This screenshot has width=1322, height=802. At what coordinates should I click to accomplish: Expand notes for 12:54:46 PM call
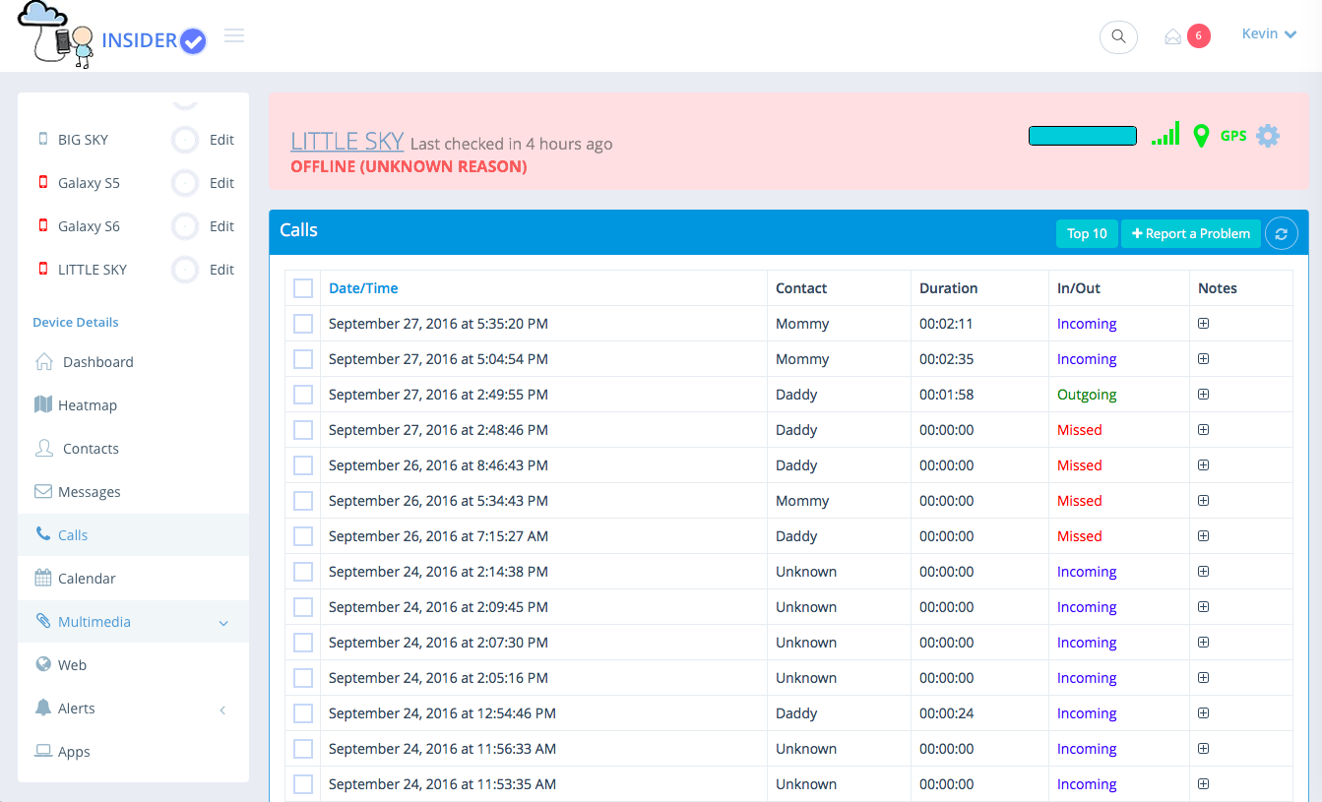point(1203,712)
